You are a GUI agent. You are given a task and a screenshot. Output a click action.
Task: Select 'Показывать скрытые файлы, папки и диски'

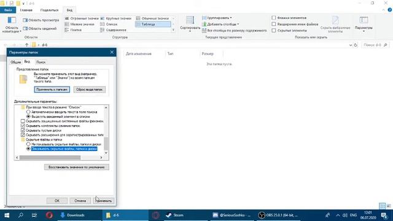click(x=28, y=149)
